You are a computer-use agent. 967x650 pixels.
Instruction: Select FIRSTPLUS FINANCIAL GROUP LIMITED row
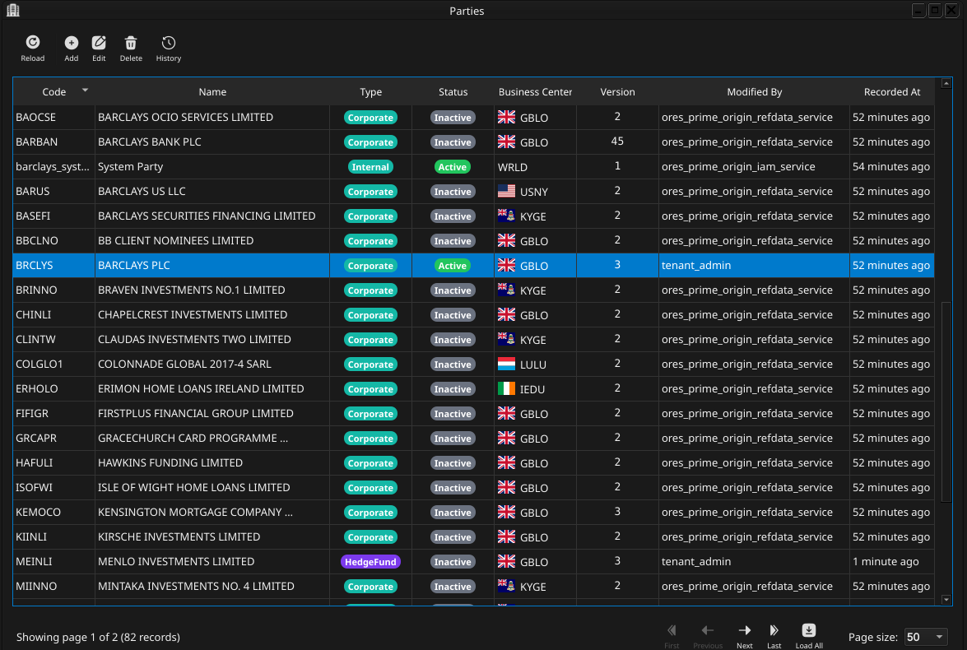coord(474,413)
